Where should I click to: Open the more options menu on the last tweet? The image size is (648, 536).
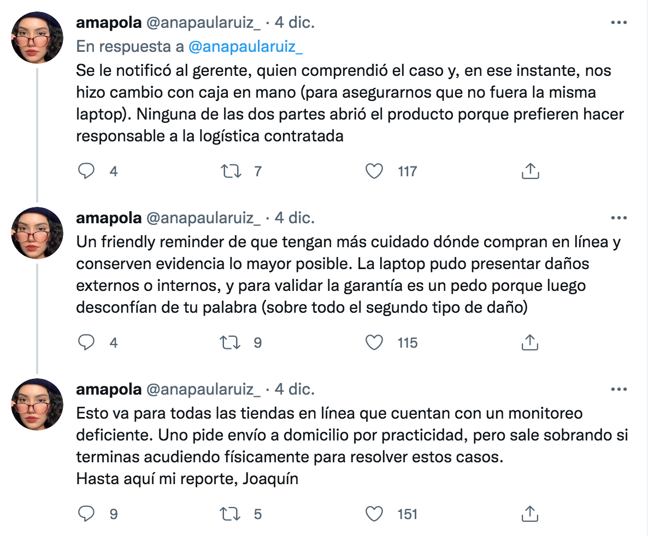point(619,388)
